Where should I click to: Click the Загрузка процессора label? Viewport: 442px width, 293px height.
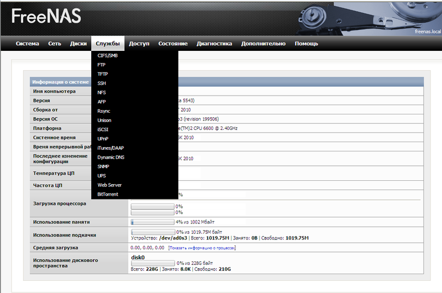(60, 203)
